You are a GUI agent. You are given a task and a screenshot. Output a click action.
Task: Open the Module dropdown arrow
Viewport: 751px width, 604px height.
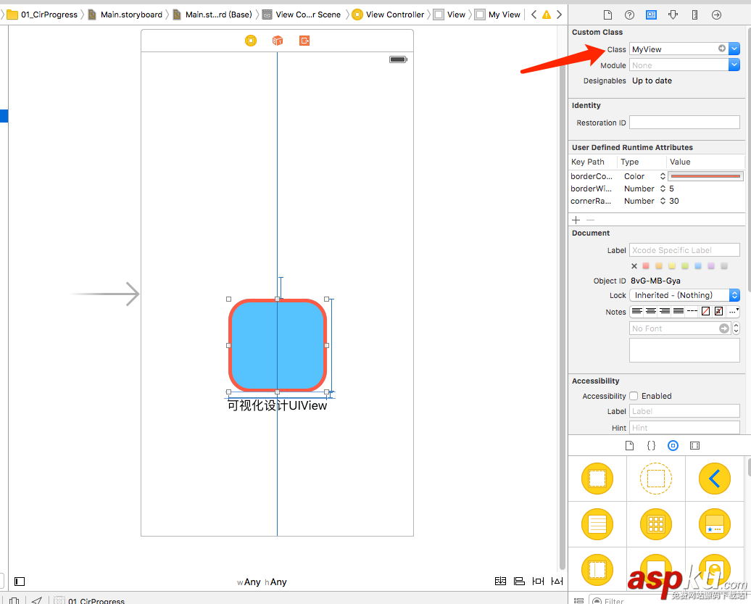pos(734,65)
